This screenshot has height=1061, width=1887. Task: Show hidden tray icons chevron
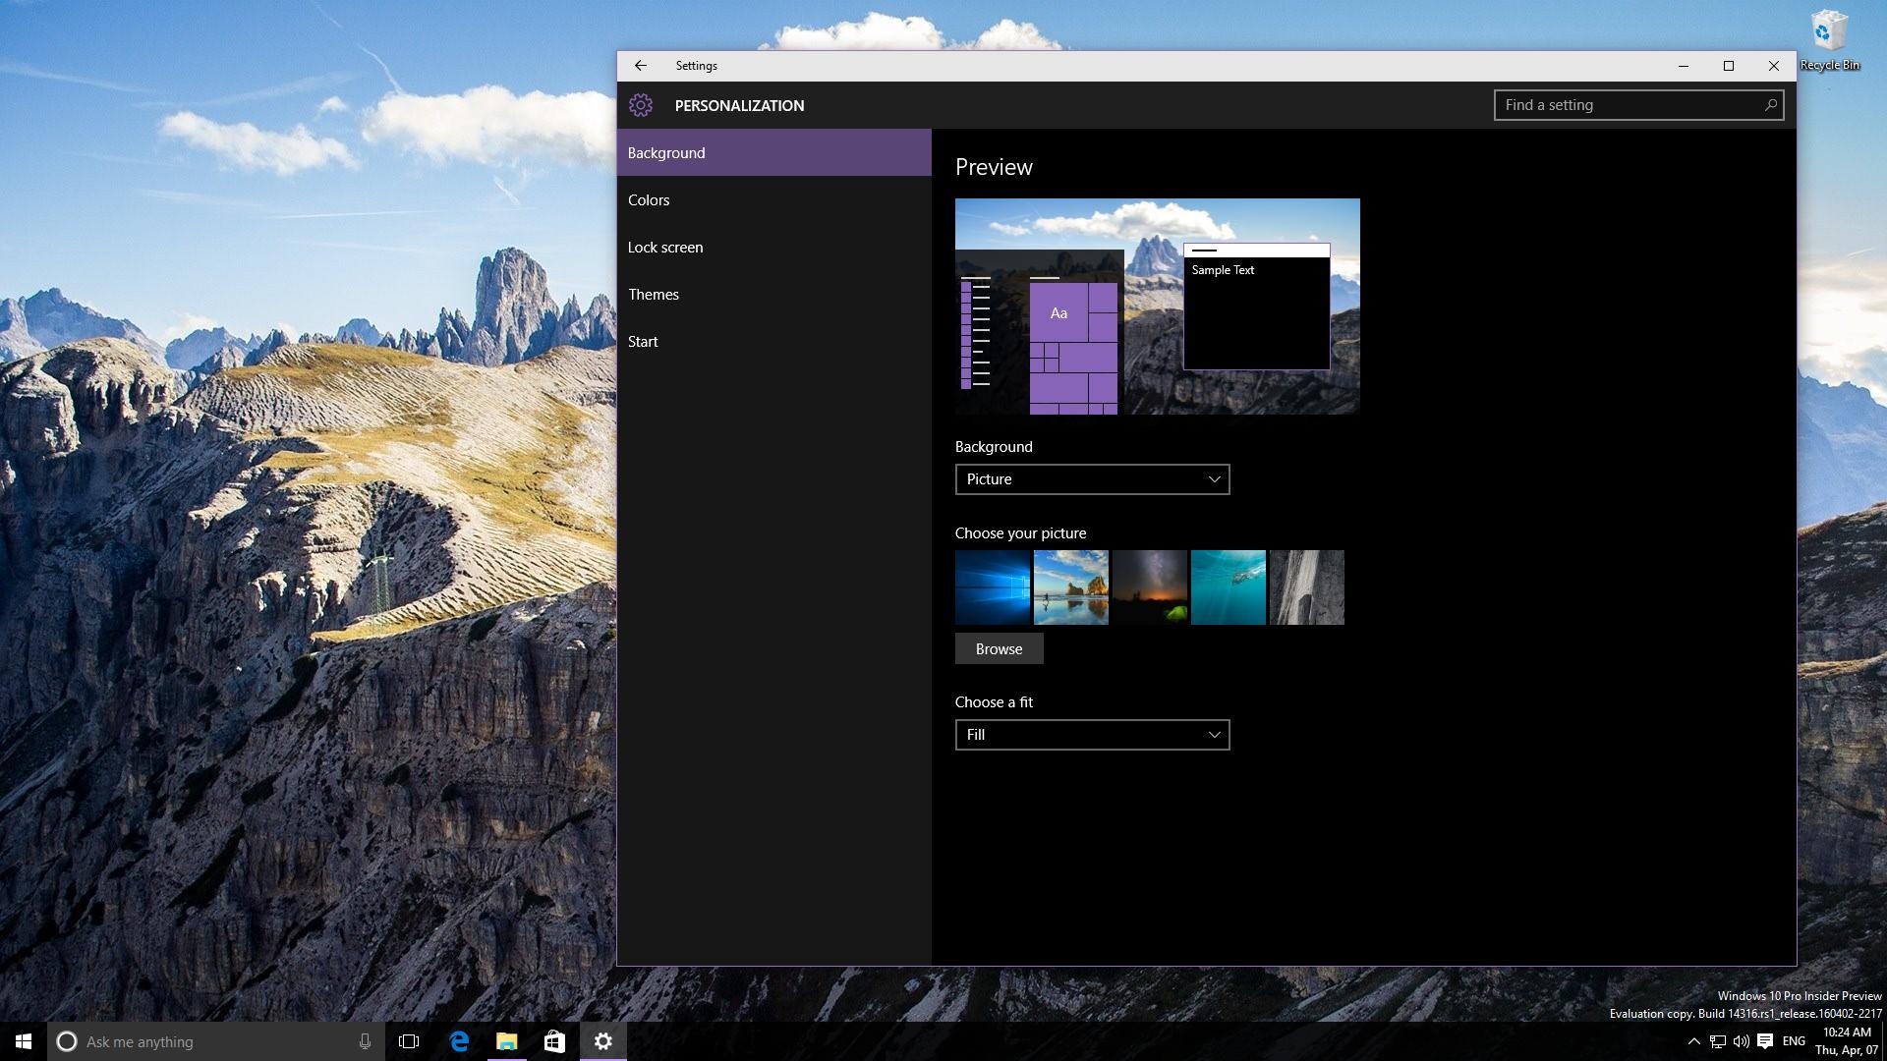tap(1693, 1041)
